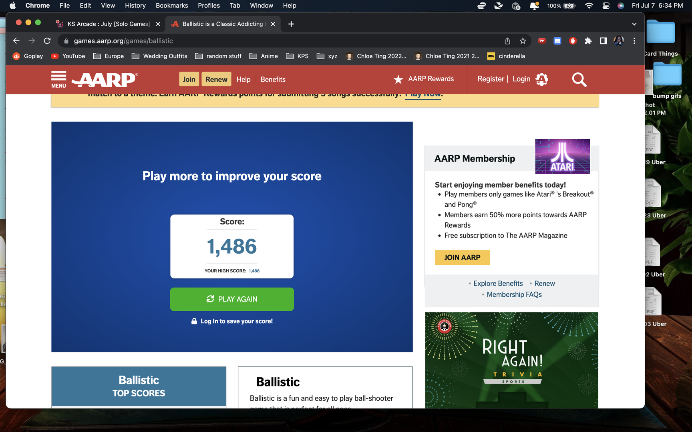Open the YouTube bookmark
Screen dimensions: 692x432
[68, 56]
